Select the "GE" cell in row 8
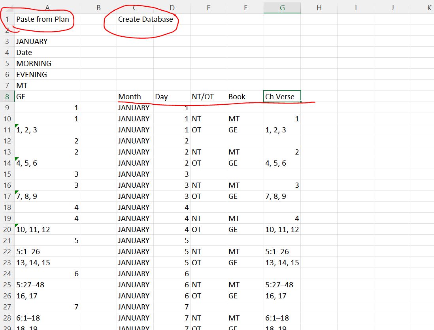 pyautogui.click(x=47, y=96)
